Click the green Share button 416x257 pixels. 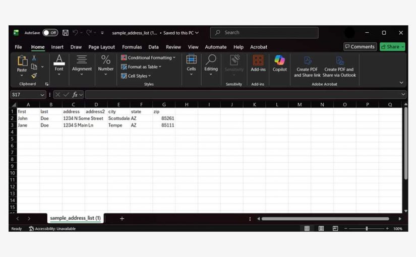click(x=392, y=47)
